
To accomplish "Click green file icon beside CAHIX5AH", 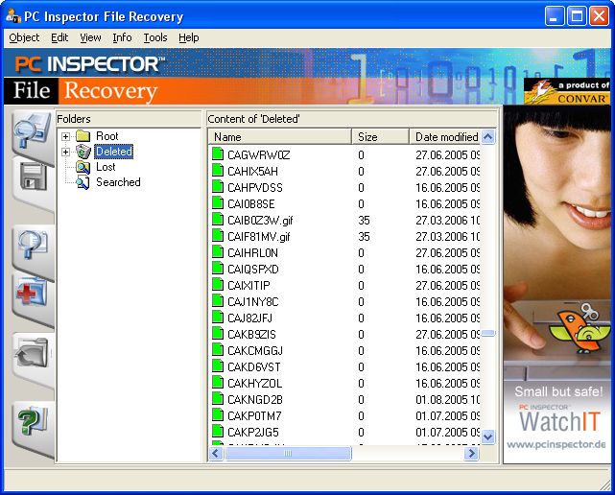I will point(218,171).
